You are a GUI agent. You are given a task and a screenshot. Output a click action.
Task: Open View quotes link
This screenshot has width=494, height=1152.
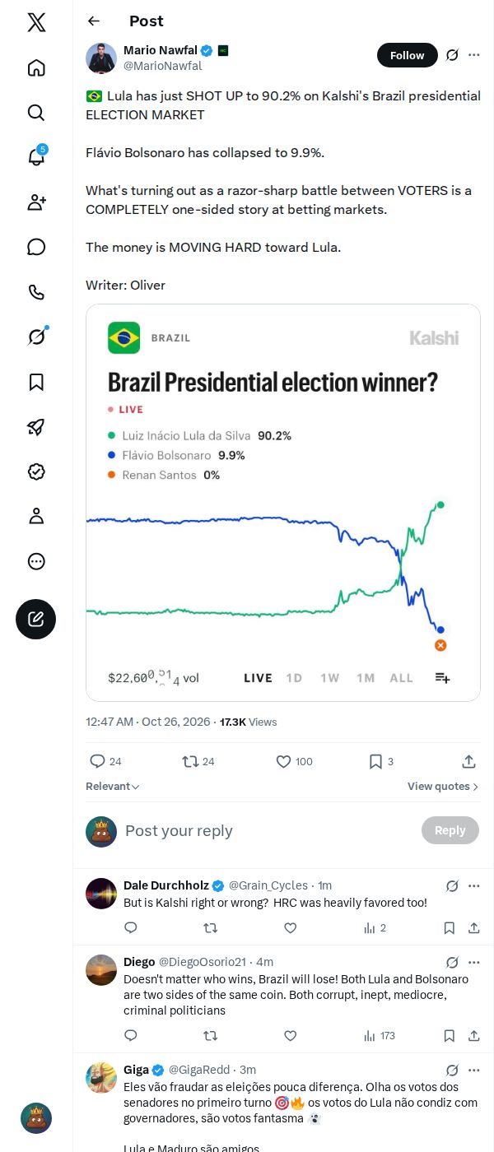443,787
